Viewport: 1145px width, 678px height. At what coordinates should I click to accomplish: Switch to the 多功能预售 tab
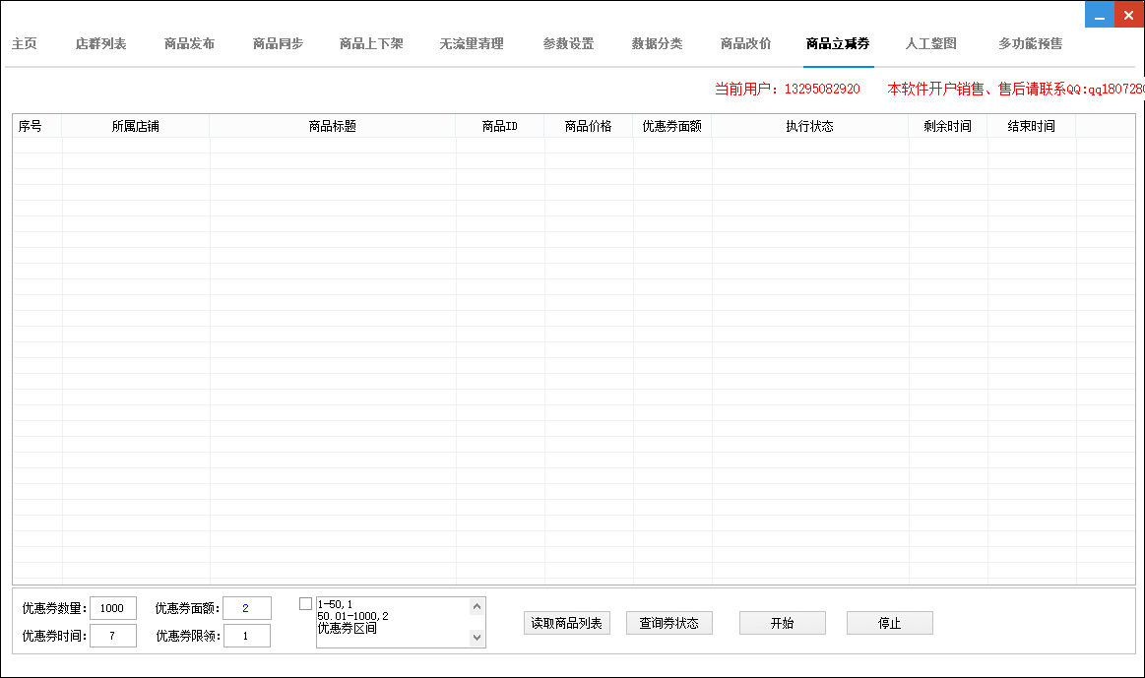(1030, 44)
